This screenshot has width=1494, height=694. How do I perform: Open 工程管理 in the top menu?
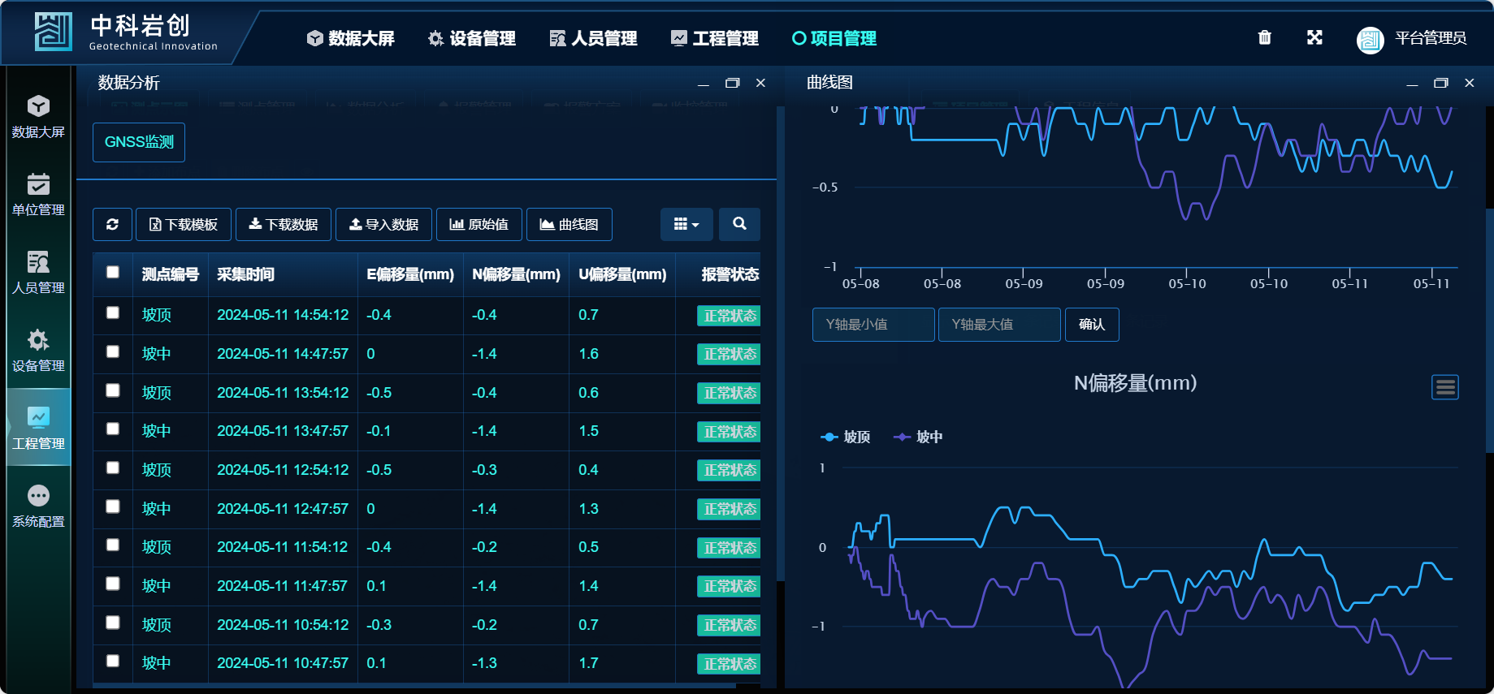(x=714, y=38)
